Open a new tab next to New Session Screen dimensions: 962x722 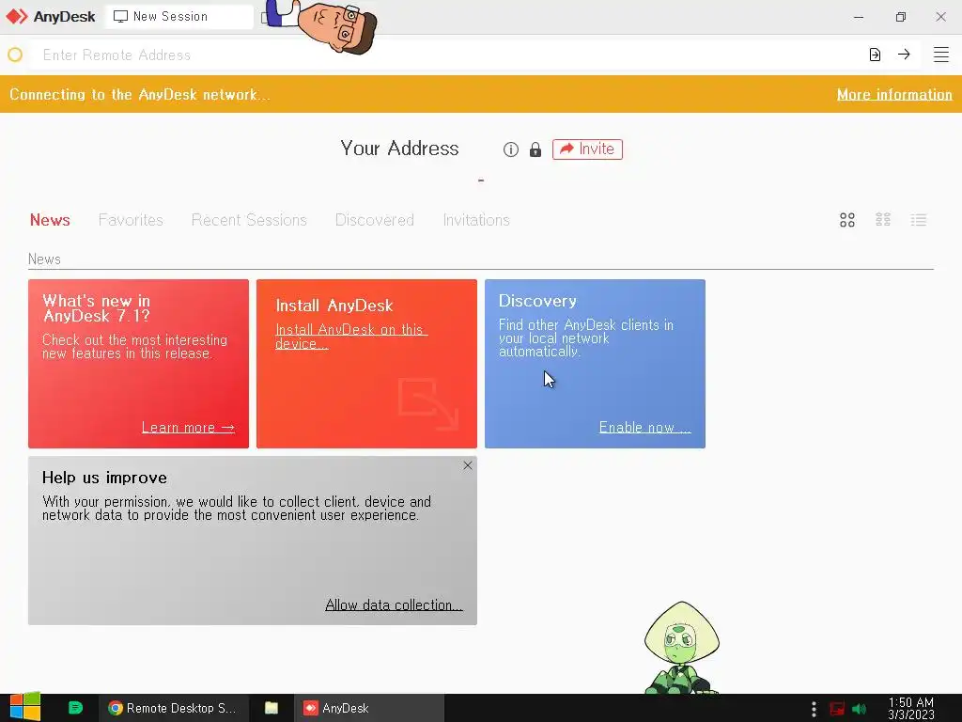[x=265, y=17]
